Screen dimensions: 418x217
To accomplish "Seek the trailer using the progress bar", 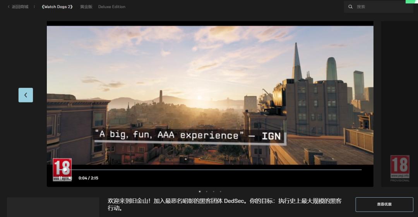I will tap(210, 169).
